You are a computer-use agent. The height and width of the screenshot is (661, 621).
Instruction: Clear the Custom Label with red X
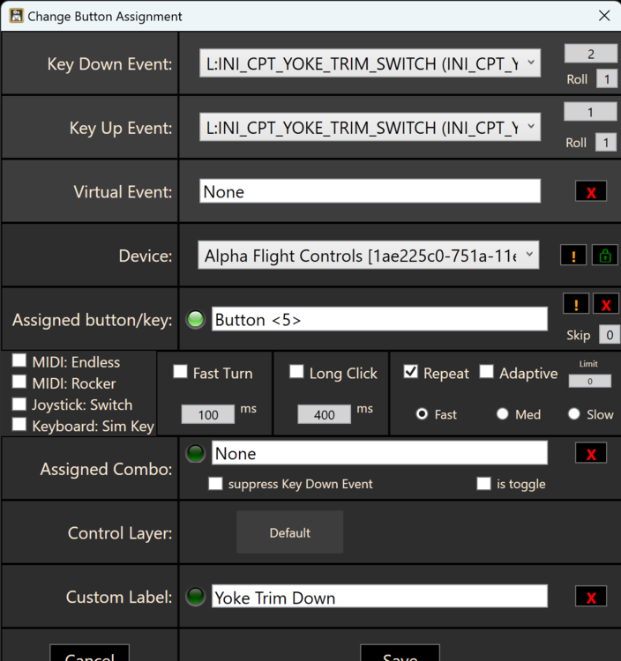point(590,597)
